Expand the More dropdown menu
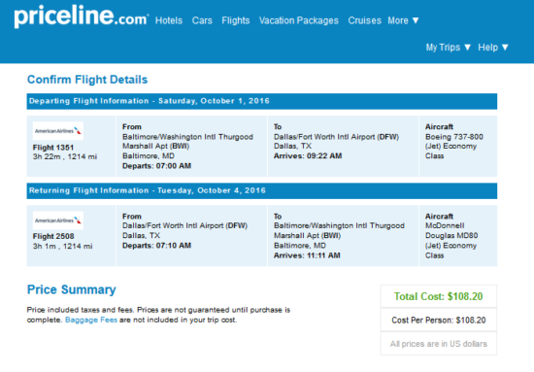The height and width of the screenshot is (372, 534). point(403,20)
